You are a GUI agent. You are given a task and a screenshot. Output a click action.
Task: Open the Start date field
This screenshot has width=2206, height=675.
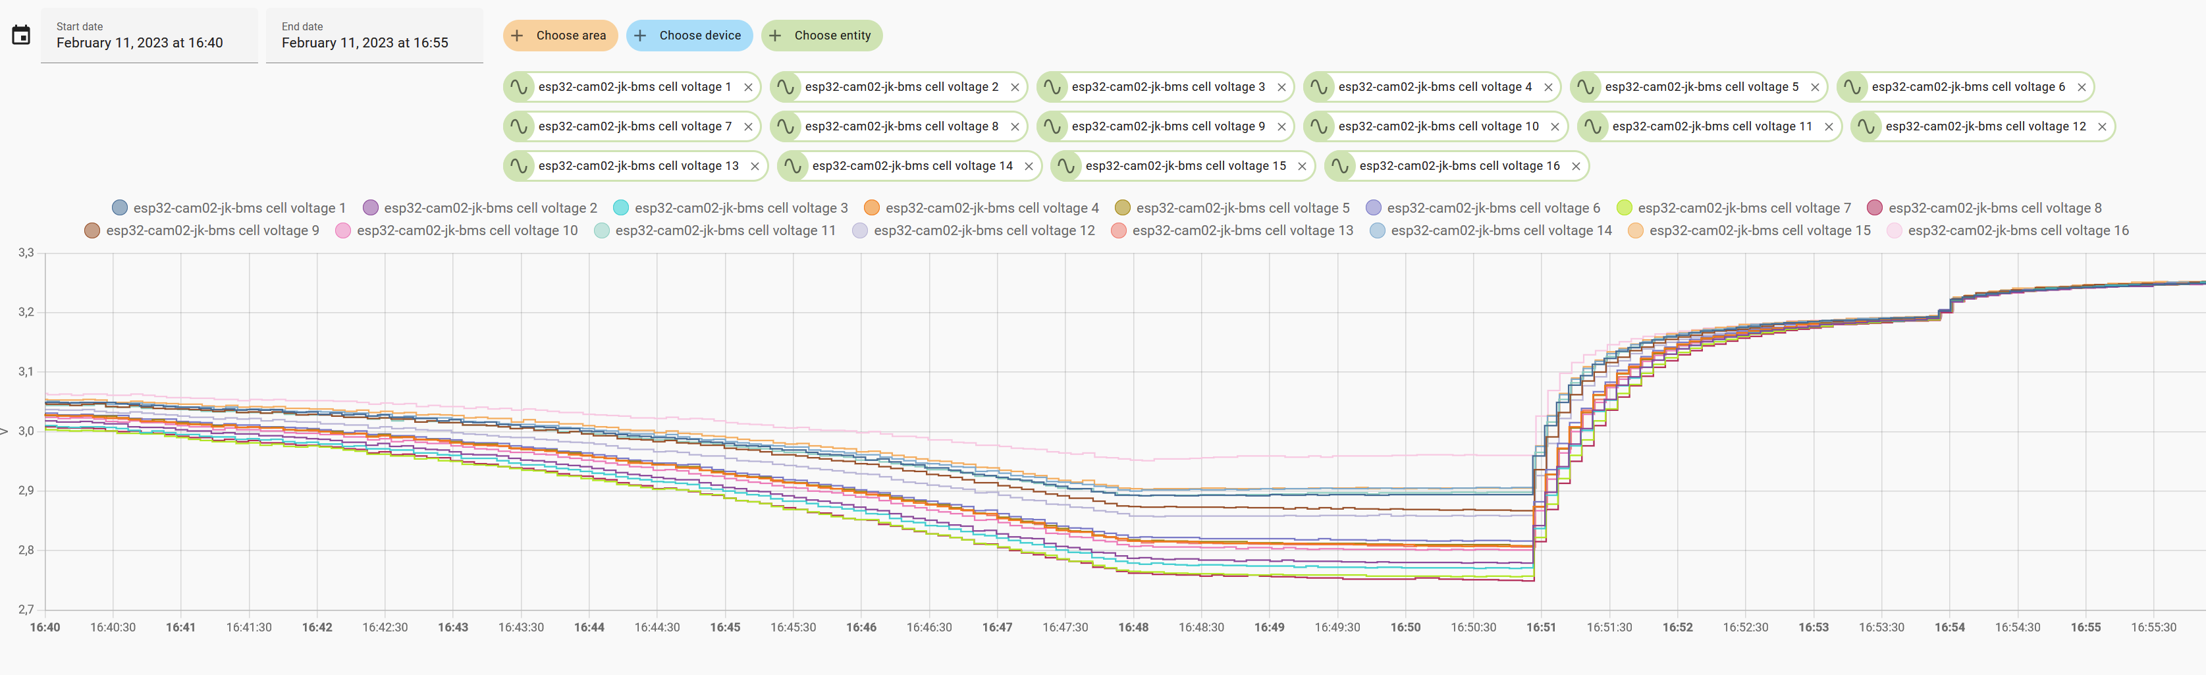149,36
